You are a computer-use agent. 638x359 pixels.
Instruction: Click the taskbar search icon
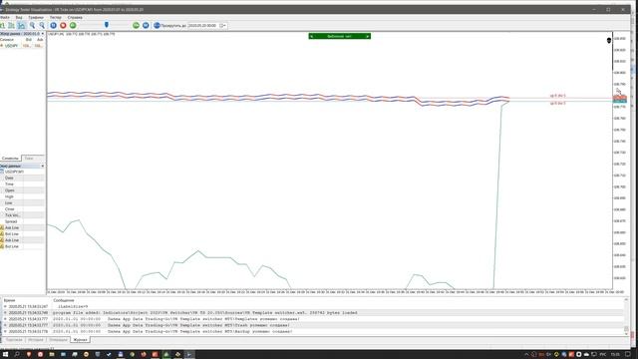click(x=17, y=355)
